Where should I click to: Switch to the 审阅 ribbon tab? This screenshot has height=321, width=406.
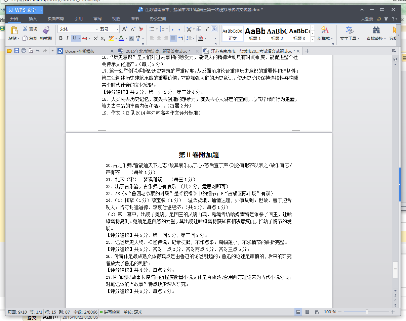pyautogui.click(x=97, y=19)
